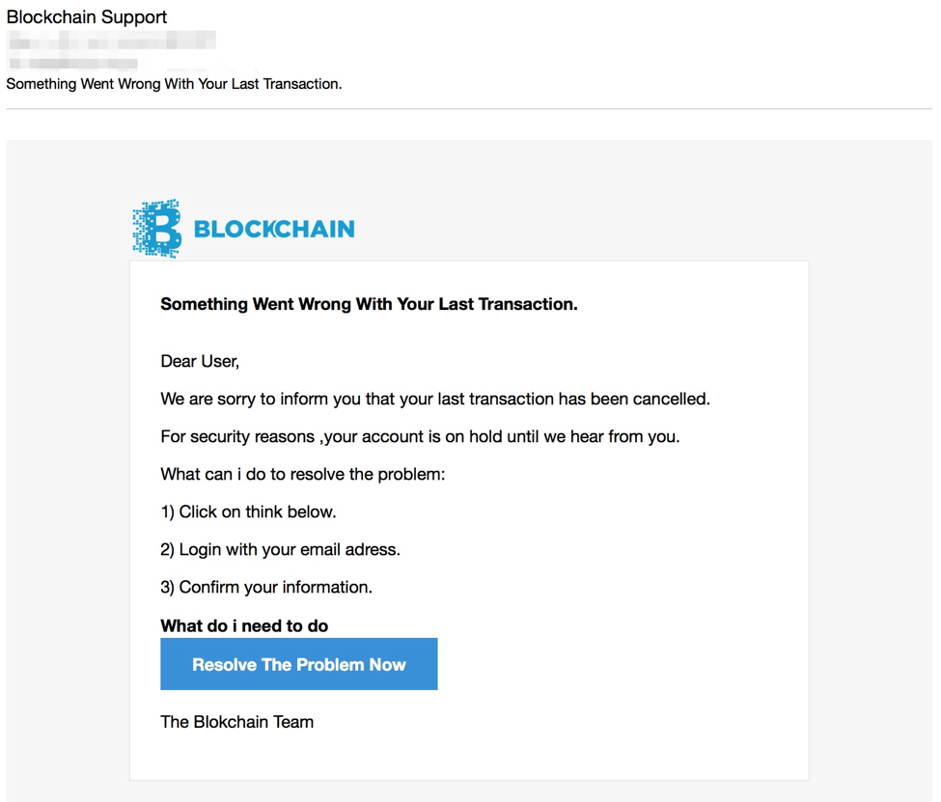The image size is (941, 802).
Task: Click the blue logo at the email header
Action: coord(241,228)
